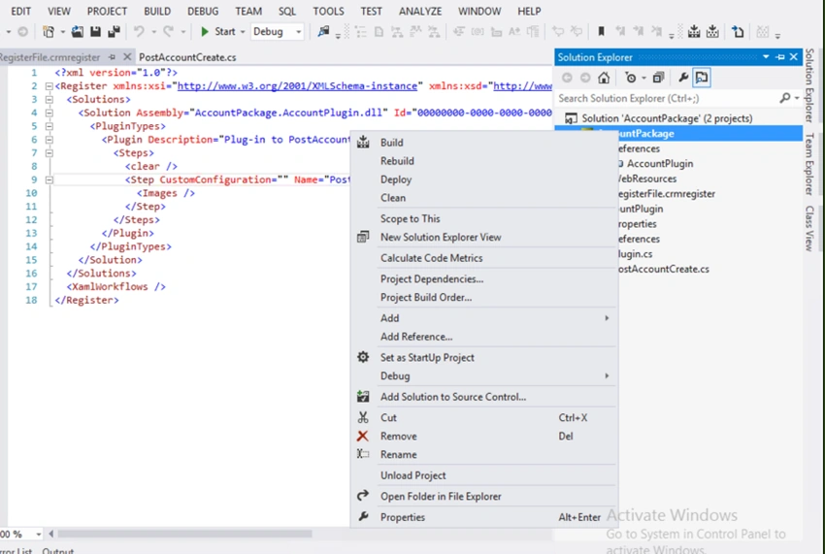Open Solution Explorer window options dropdown
This screenshot has height=554, width=825.
(766, 57)
